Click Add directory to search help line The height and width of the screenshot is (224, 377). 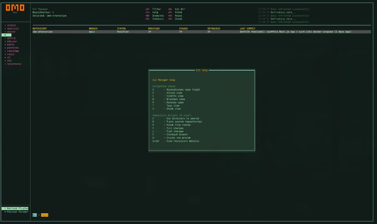pos(176,118)
